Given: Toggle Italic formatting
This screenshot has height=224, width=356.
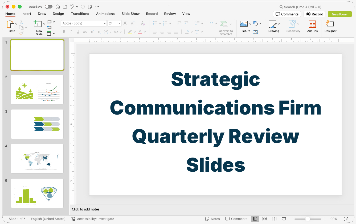Looking at the screenshot, I should click(71, 32).
